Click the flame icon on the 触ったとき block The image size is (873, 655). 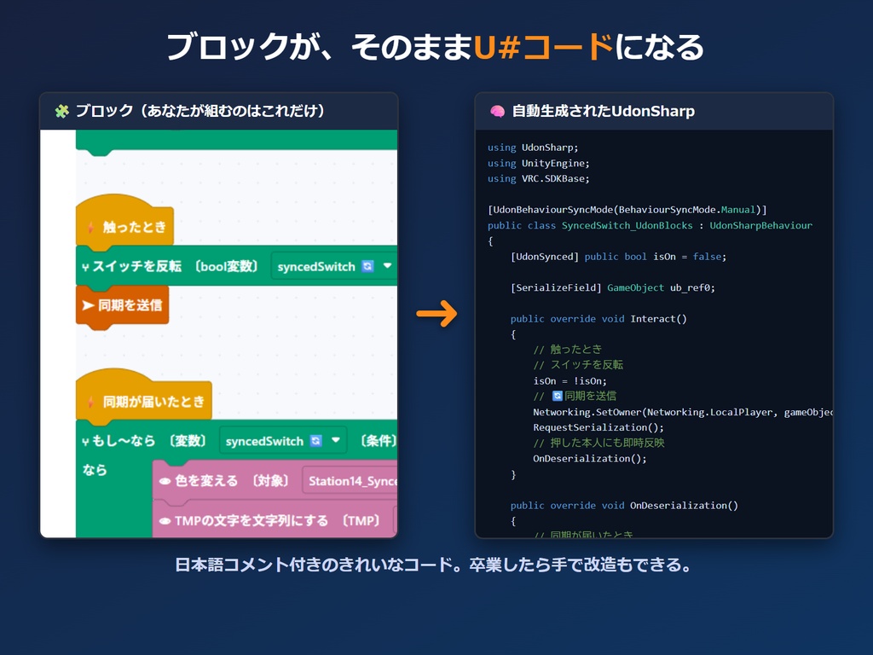pyautogui.click(x=90, y=227)
